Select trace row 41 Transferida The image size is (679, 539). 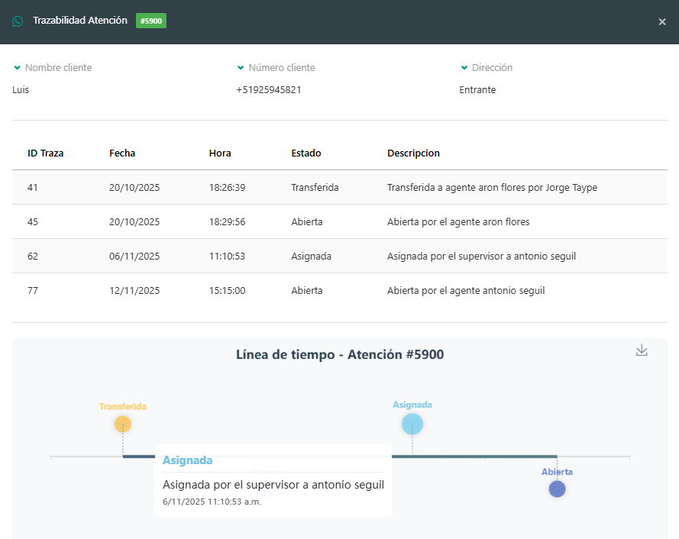pyautogui.click(x=339, y=187)
